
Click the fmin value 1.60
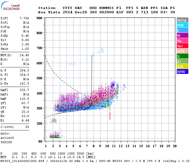(x=25, y=49)
